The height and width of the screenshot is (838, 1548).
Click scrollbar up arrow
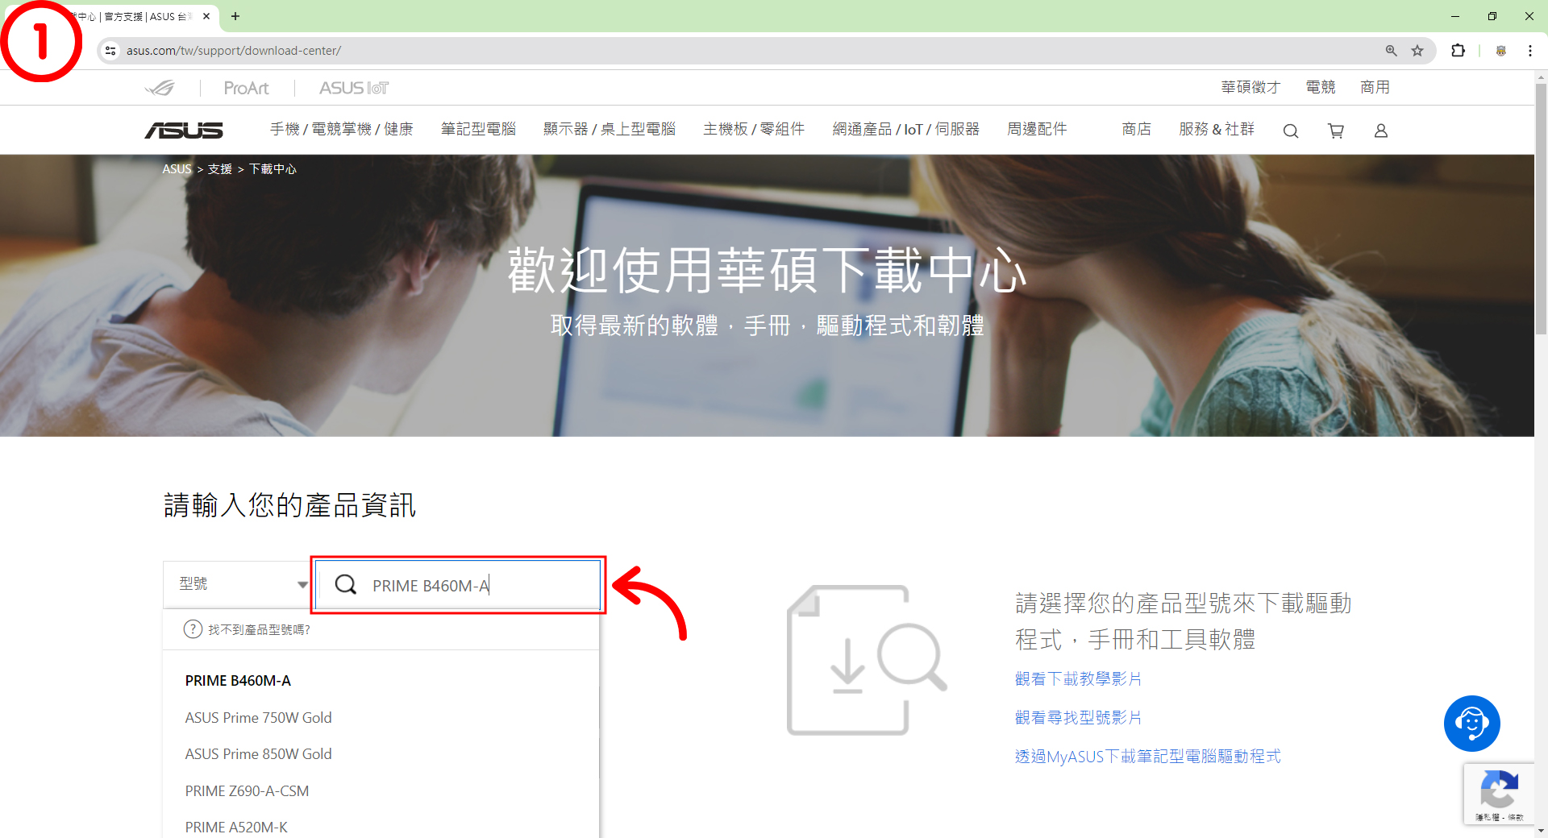pyautogui.click(x=1541, y=77)
